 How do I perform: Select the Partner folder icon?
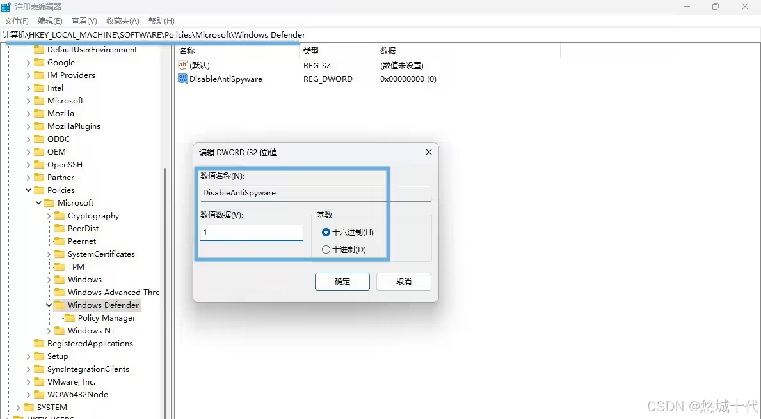click(39, 178)
